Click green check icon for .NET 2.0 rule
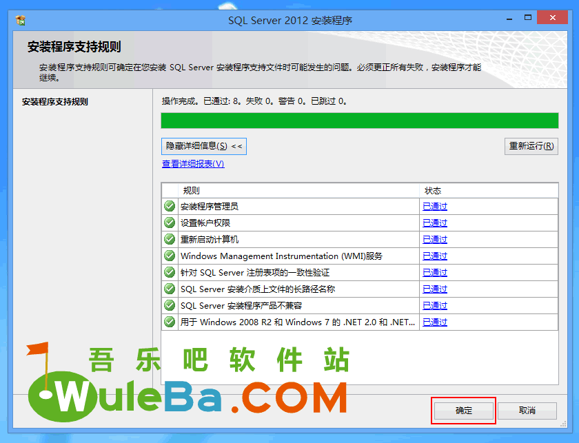 point(170,322)
